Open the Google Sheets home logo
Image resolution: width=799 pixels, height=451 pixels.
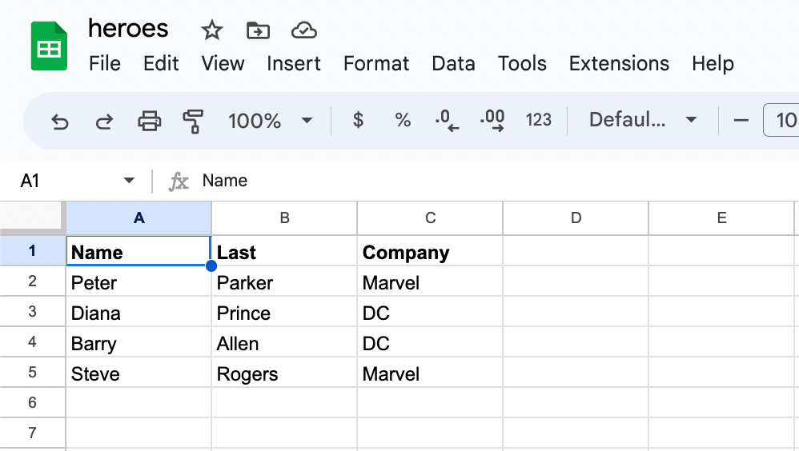click(49, 46)
